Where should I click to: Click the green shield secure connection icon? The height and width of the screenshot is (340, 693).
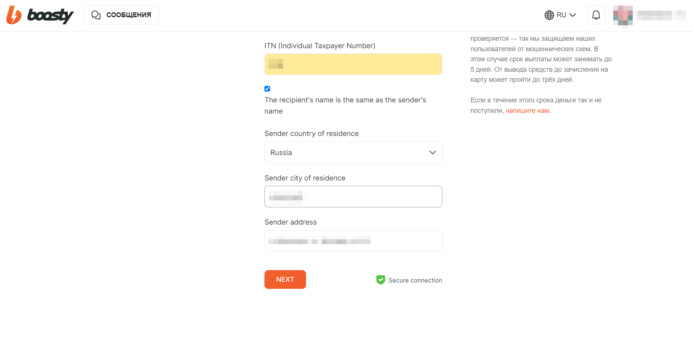(x=381, y=280)
